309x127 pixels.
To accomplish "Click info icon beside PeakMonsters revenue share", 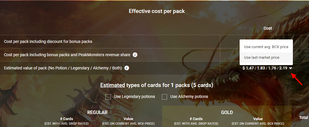I will tap(135, 55).
